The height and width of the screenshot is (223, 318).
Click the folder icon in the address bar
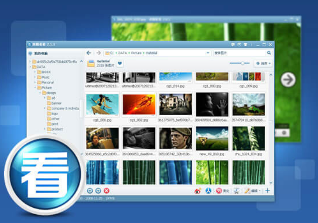coord(107,53)
